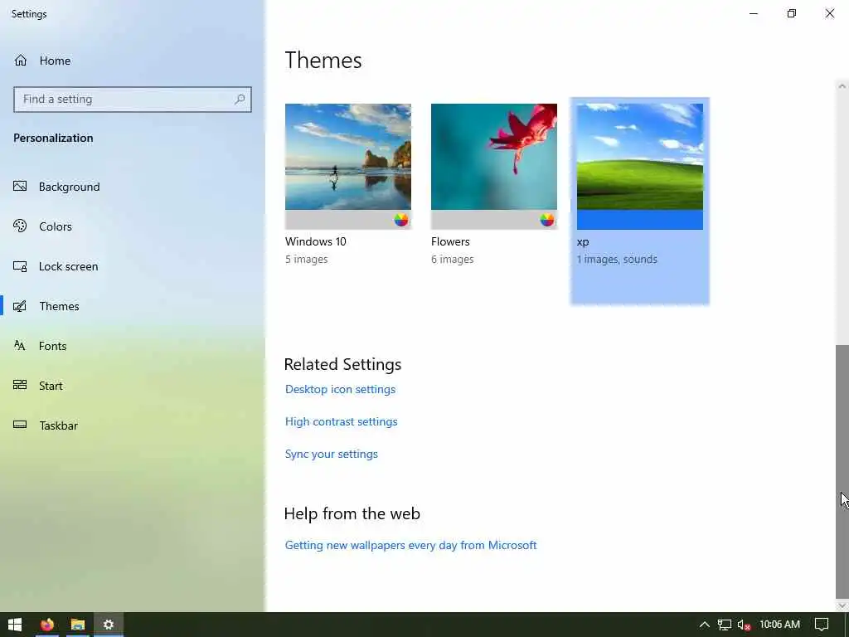849x637 pixels.
Task: Minimize the Settings window
Action: 754,13
